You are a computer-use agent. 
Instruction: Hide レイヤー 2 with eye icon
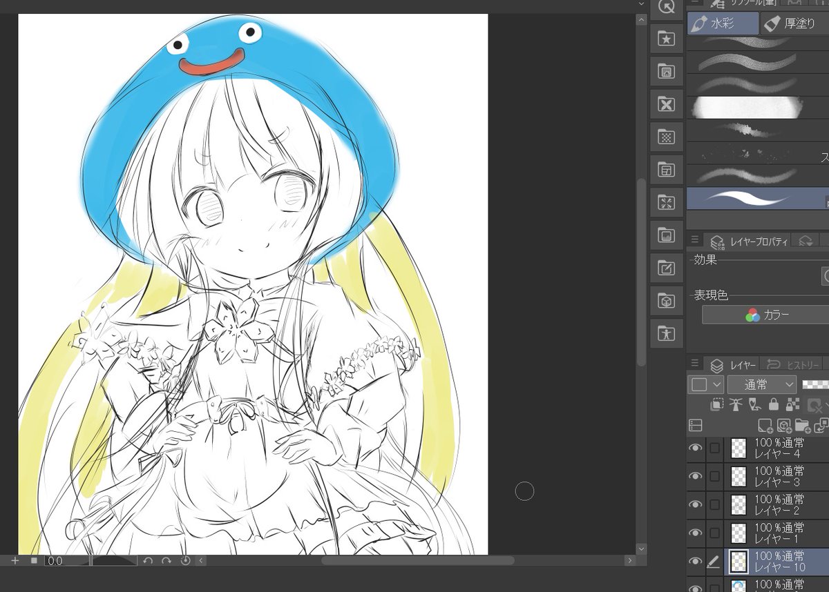pyautogui.click(x=696, y=504)
